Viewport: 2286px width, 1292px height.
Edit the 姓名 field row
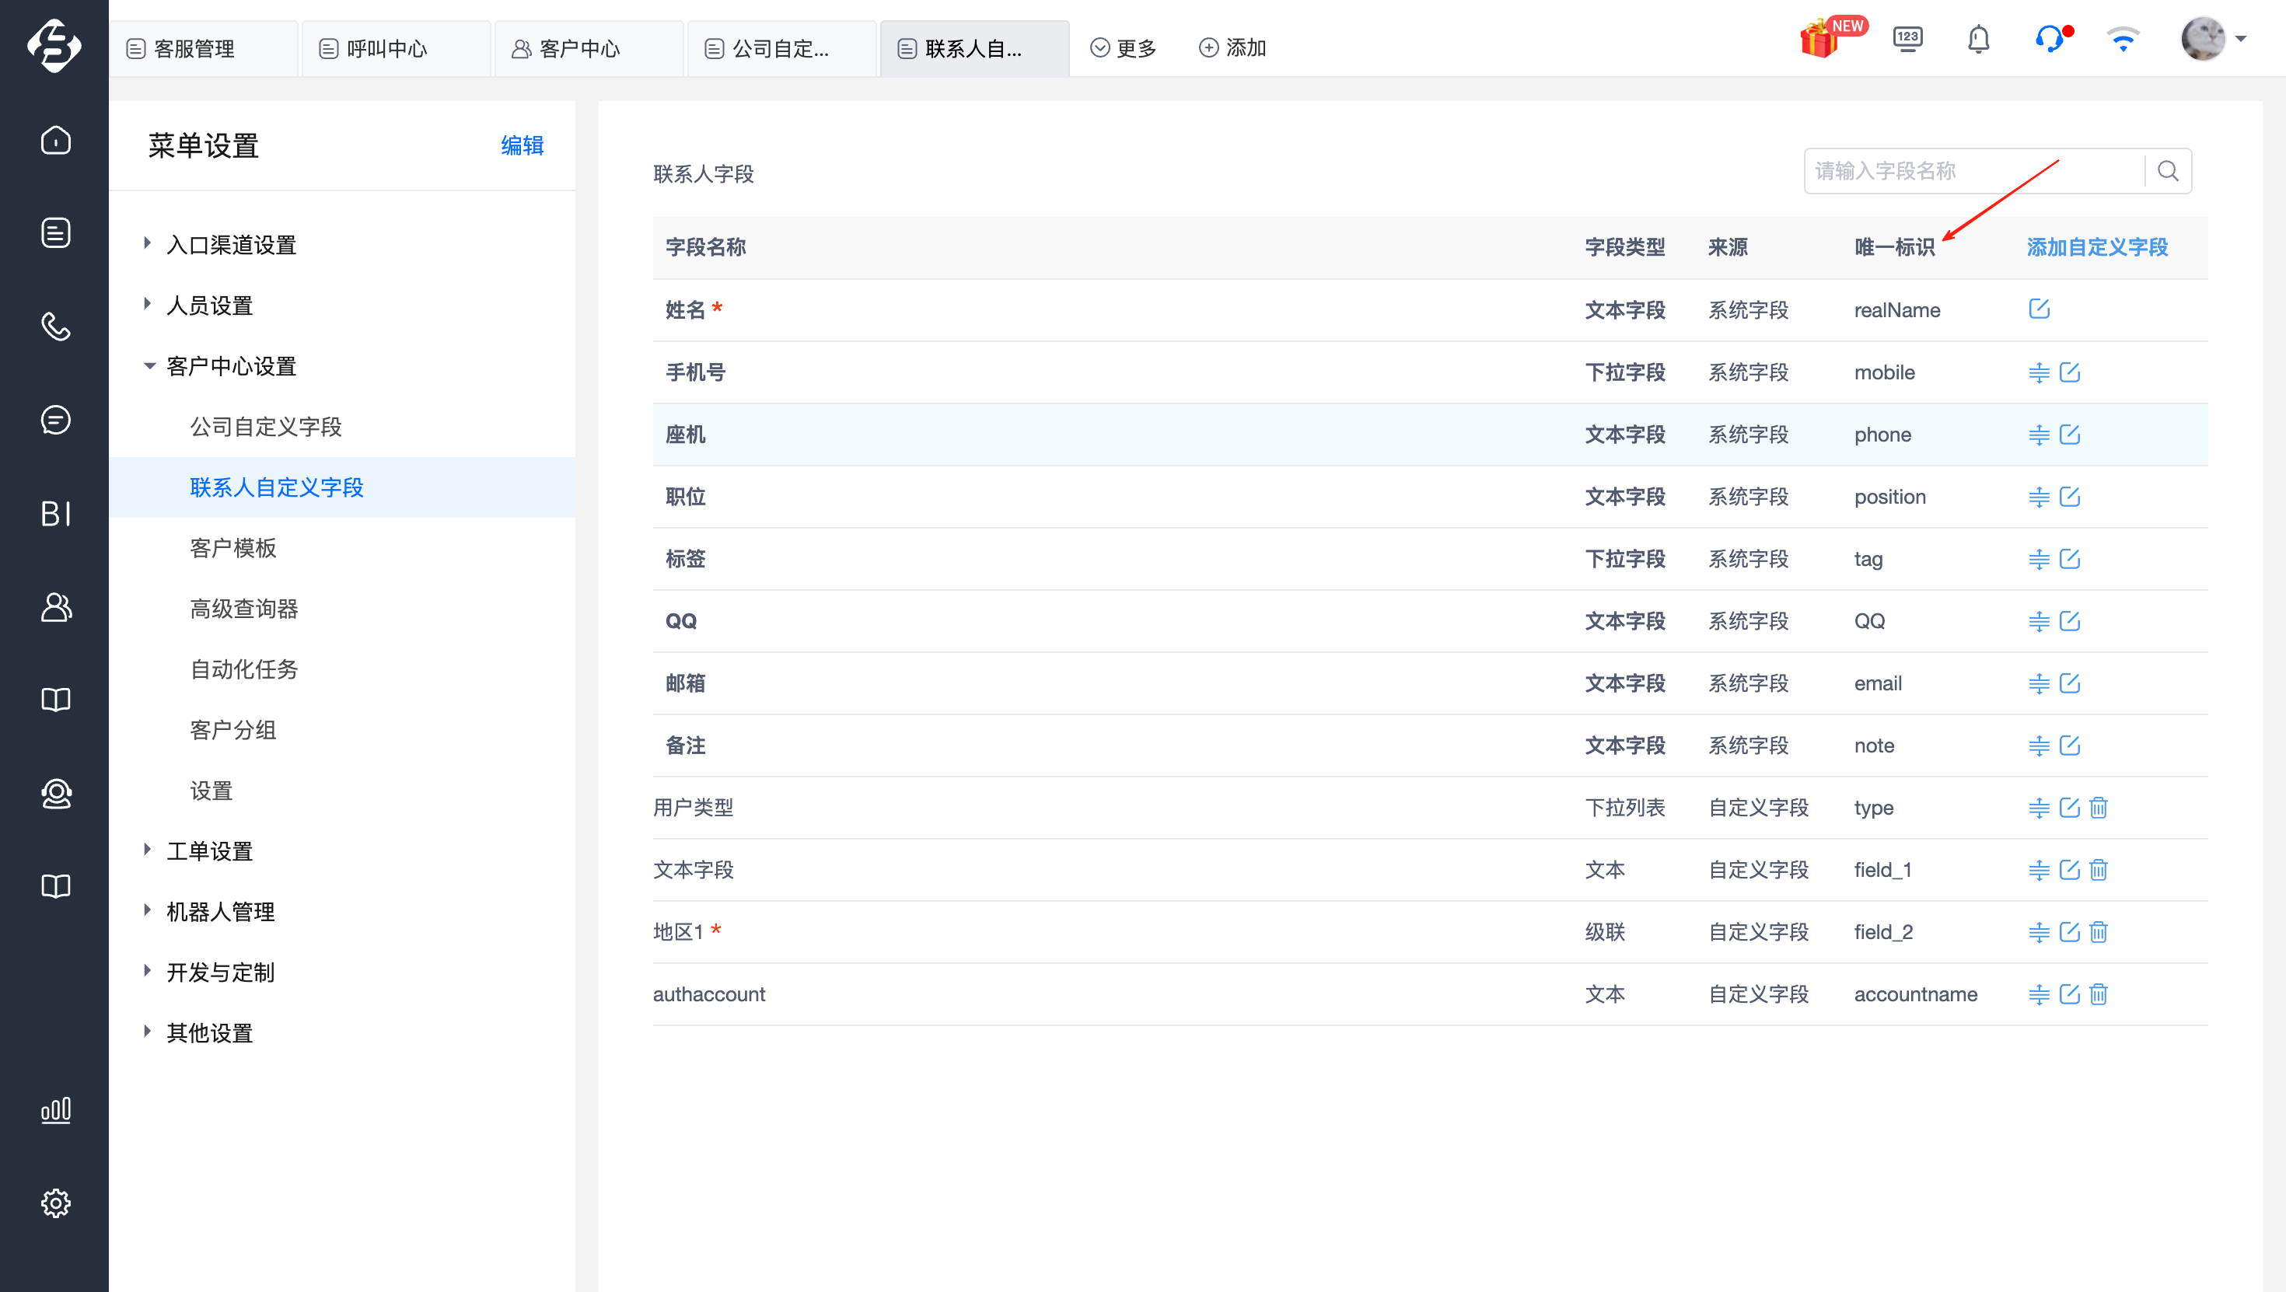(2039, 309)
